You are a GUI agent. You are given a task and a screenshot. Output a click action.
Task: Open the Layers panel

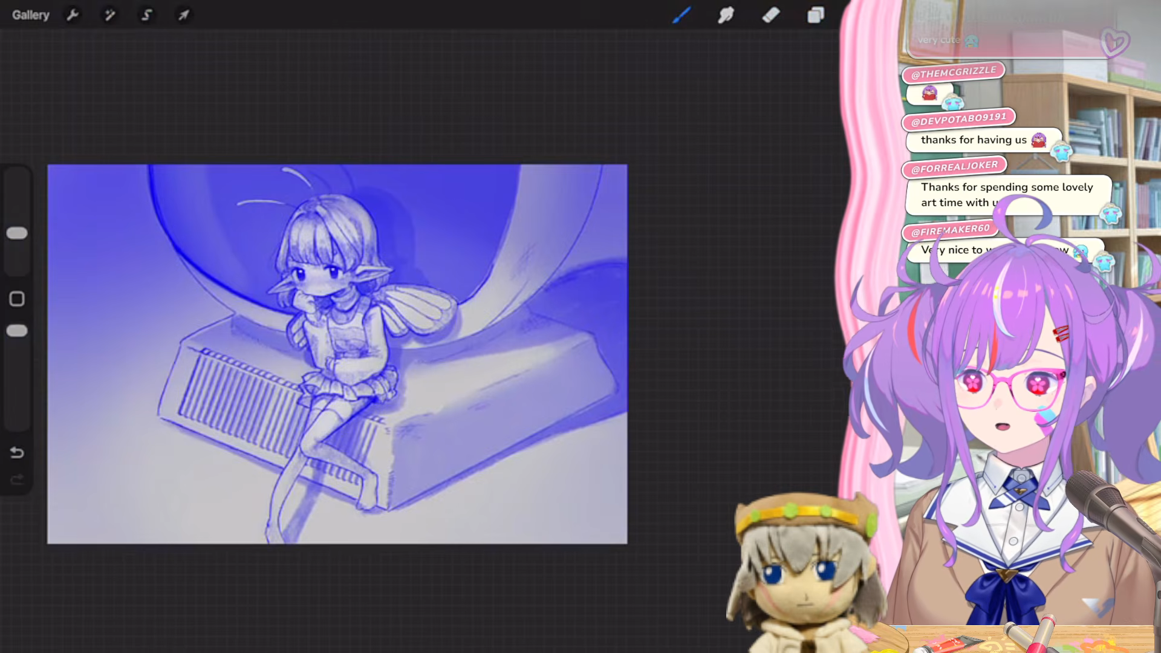coord(816,15)
